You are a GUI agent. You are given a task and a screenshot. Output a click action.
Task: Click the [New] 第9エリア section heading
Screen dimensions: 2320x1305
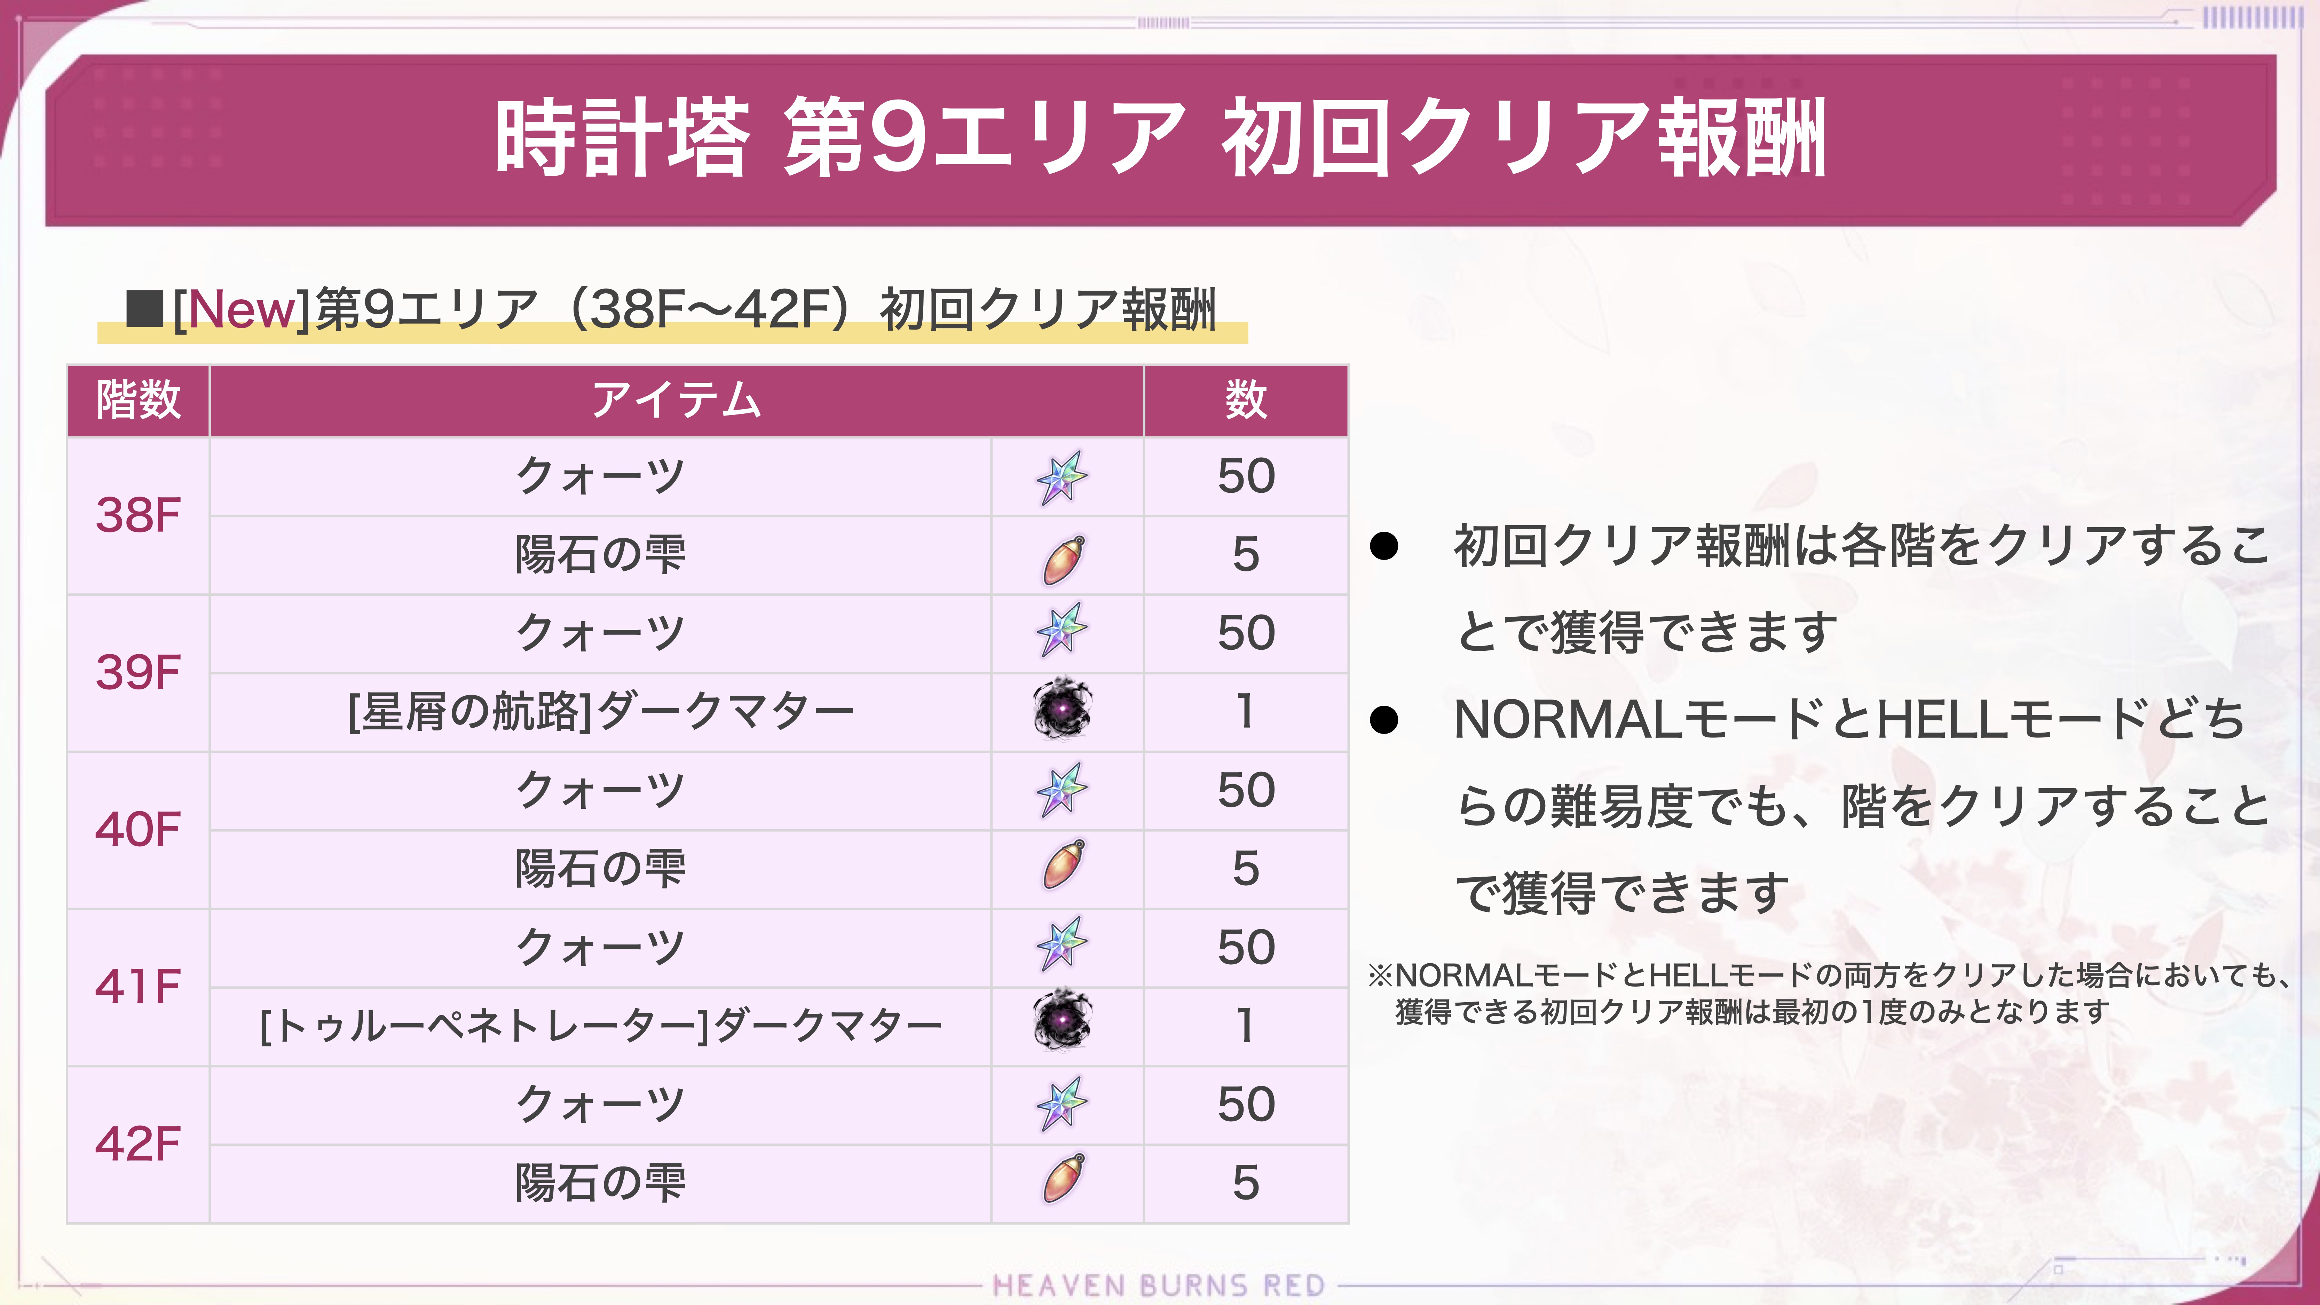click(x=672, y=310)
